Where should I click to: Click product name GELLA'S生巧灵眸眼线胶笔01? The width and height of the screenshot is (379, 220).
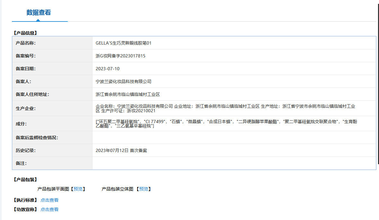tap(123, 43)
